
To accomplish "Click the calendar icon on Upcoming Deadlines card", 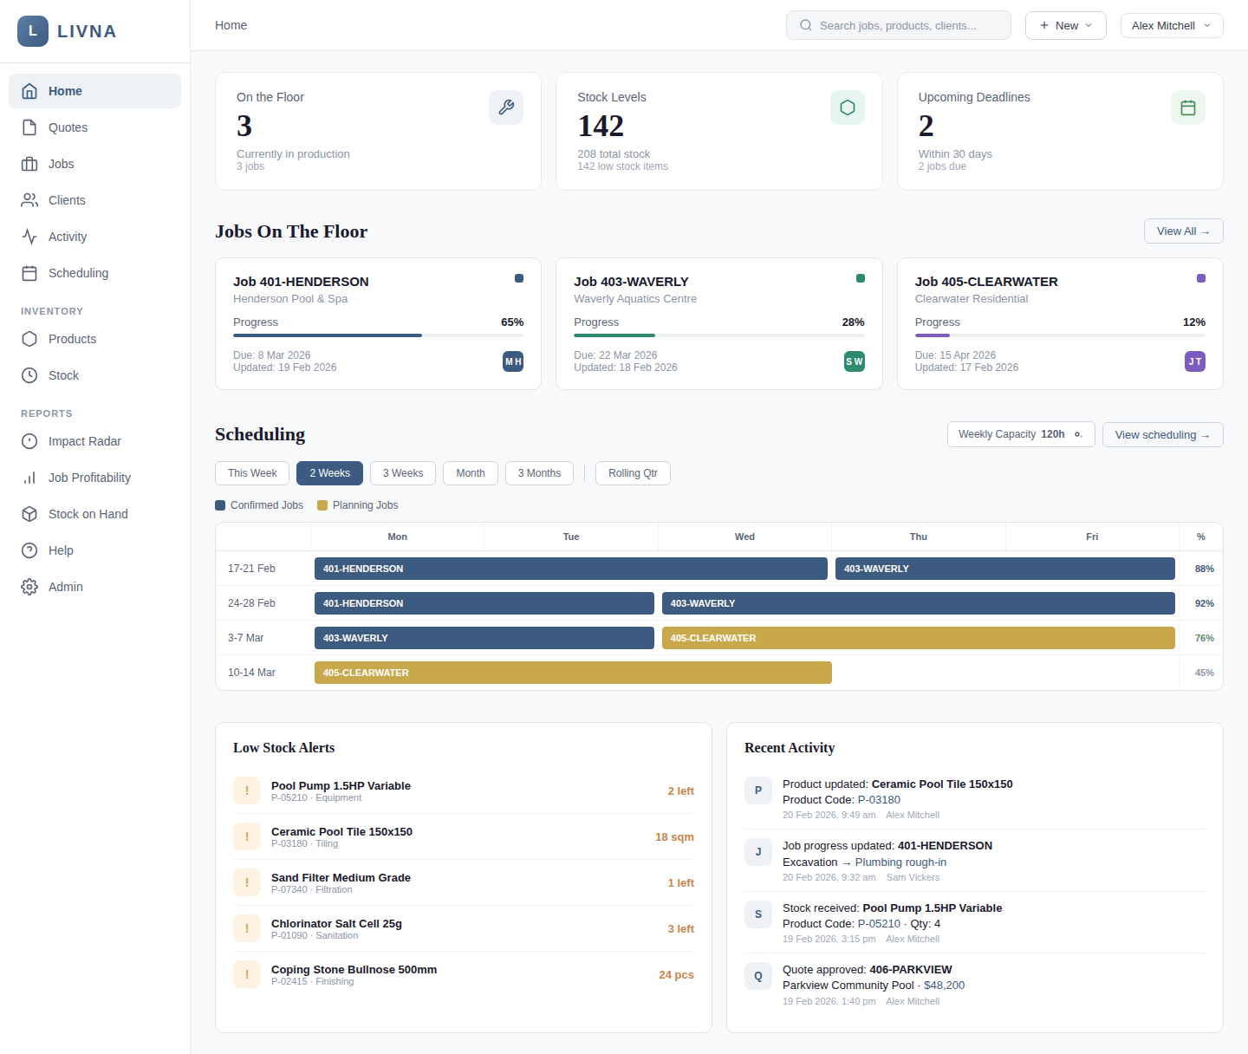I will [x=1187, y=107].
